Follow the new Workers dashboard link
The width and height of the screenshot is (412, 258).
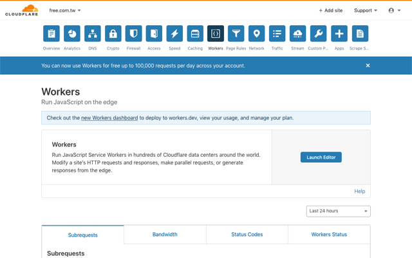click(x=109, y=118)
